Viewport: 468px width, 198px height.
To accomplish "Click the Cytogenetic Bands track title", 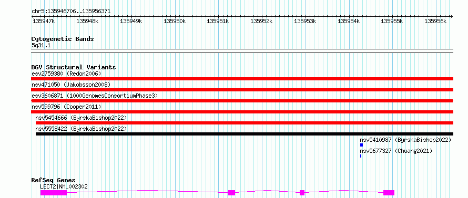I will point(63,39).
